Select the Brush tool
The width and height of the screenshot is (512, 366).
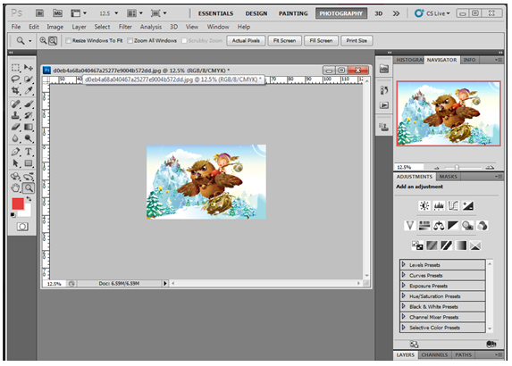tap(29, 104)
